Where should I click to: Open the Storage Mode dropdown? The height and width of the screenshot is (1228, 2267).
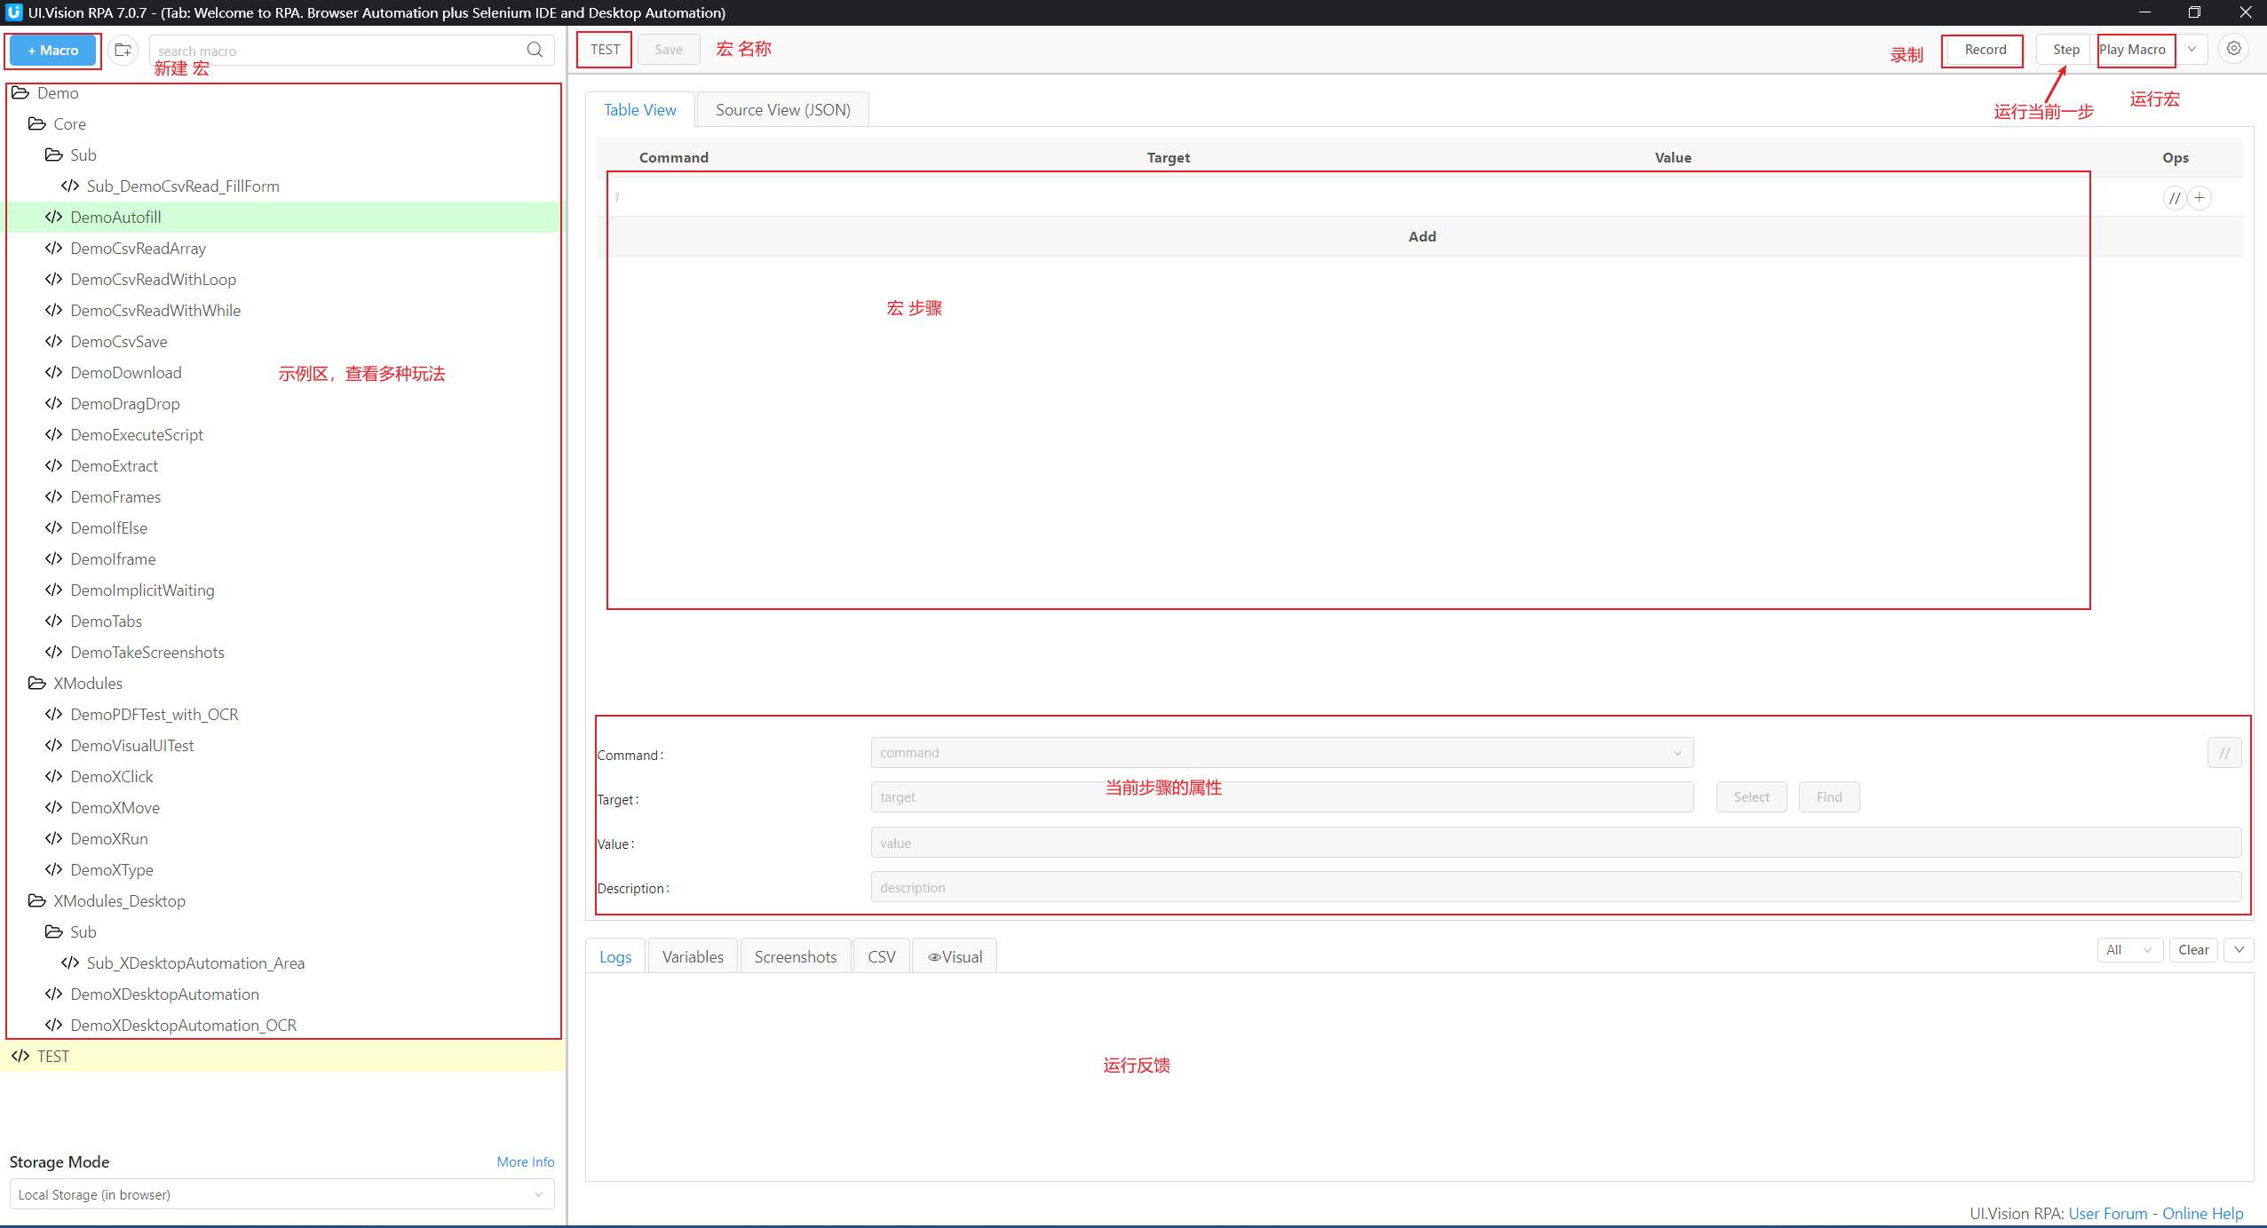coord(281,1193)
